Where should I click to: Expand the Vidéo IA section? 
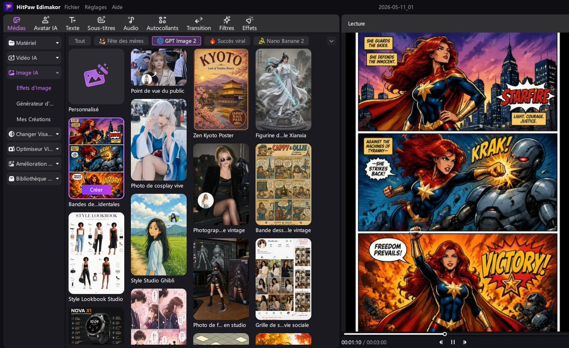coord(34,58)
